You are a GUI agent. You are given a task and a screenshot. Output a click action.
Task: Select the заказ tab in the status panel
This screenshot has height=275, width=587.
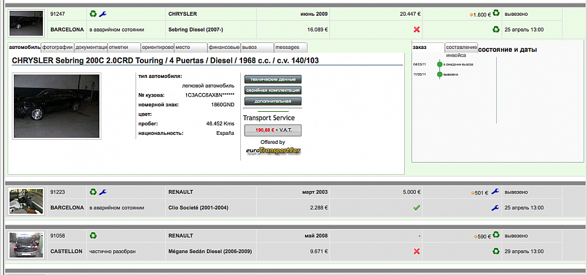[428, 48]
